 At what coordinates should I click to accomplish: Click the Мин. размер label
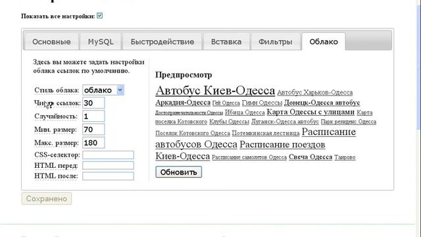(55, 130)
